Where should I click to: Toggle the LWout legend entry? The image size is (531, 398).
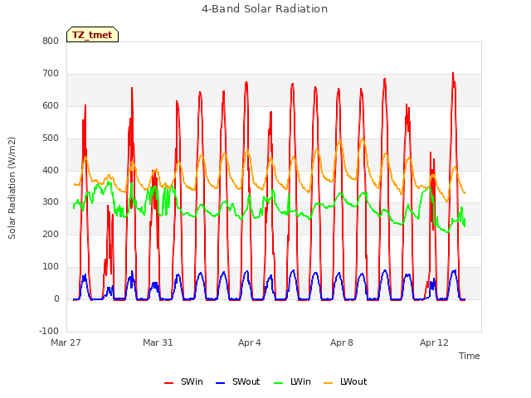[345, 381]
